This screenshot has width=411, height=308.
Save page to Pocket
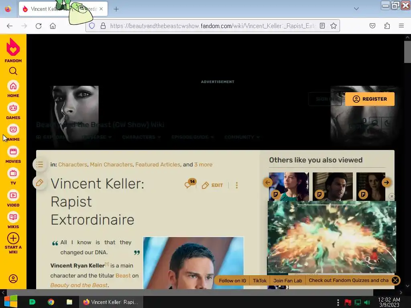pos(372,26)
